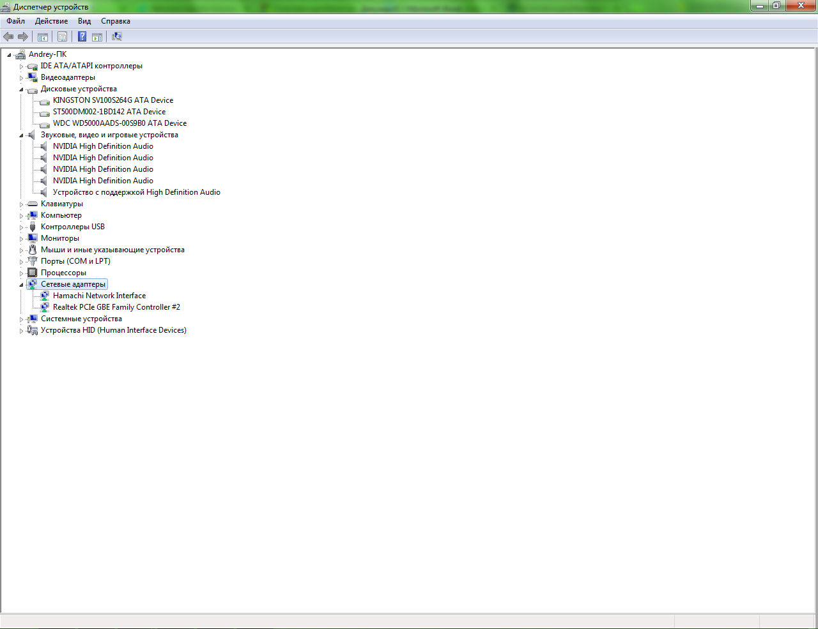The width and height of the screenshot is (818, 629).
Task: Toggle the console tree toolbar icon
Action: pyautogui.click(x=43, y=36)
